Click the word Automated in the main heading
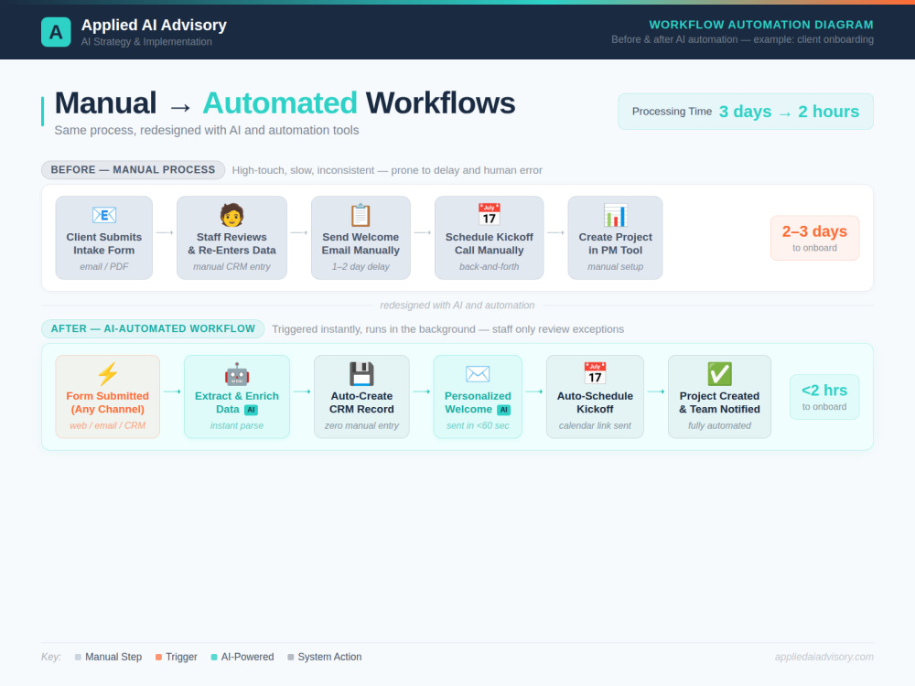Image resolution: width=915 pixels, height=686 pixels. [279, 103]
